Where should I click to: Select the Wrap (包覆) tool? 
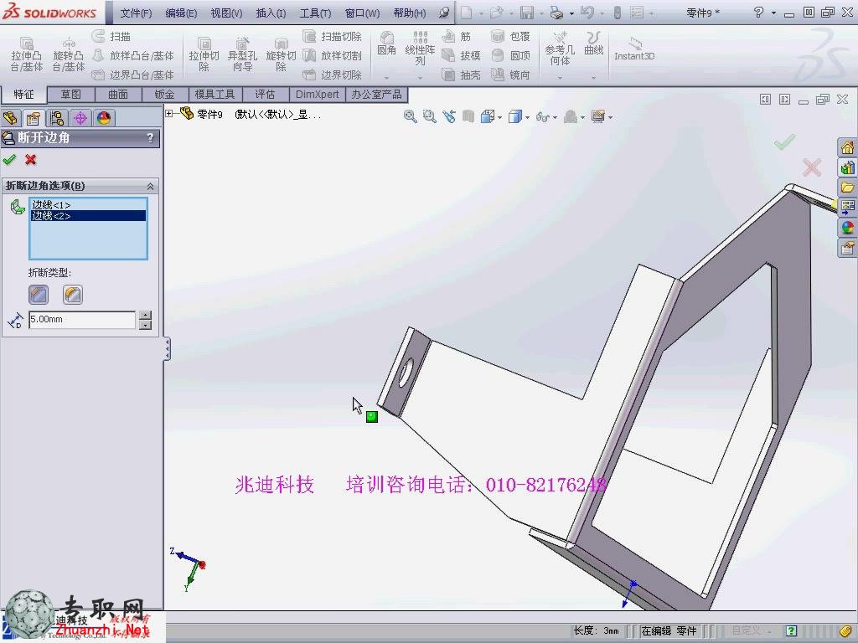[510, 37]
